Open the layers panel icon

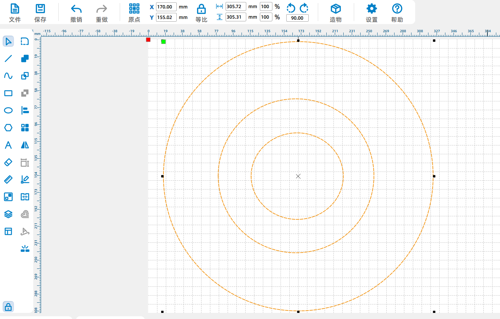[8, 214]
